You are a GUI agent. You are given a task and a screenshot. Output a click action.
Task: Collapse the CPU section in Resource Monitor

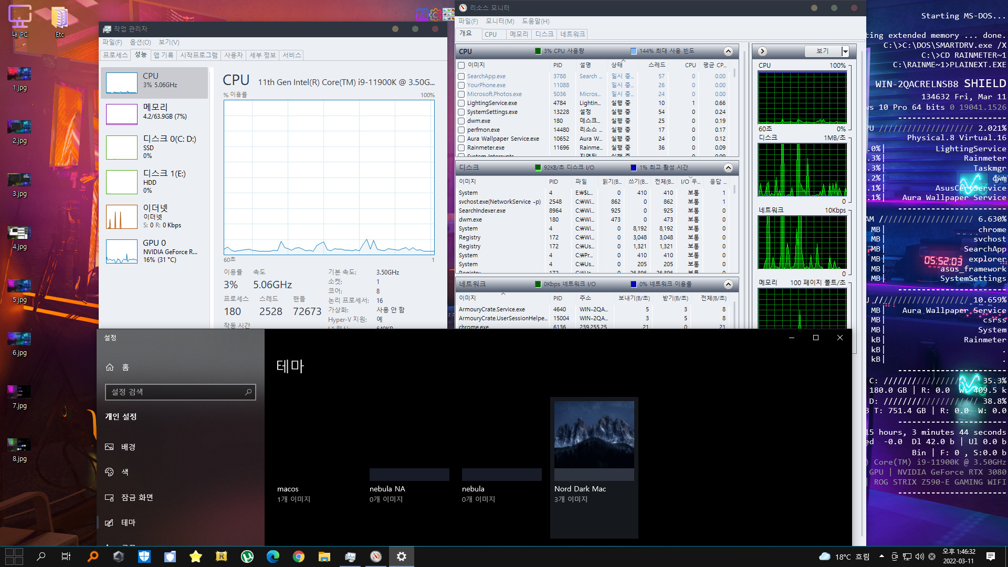(x=728, y=51)
